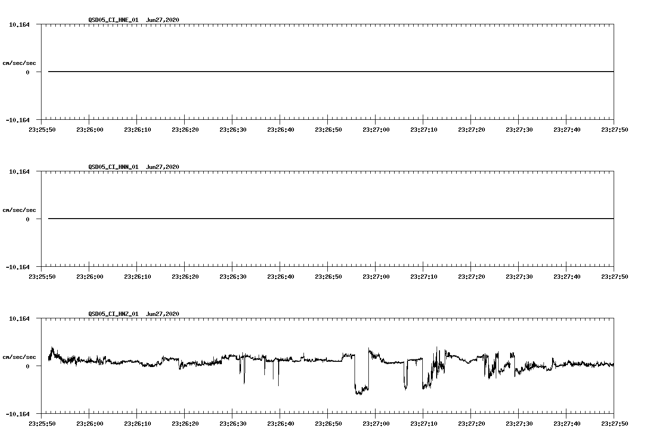Click 23:27:30 time label on HNN plot
The width and height of the screenshot is (648, 441).
point(519,276)
